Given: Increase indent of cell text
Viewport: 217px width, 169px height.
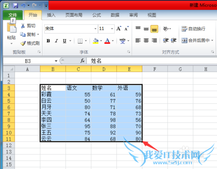Looking at the screenshot, I should pyautogui.click(x=174, y=41).
